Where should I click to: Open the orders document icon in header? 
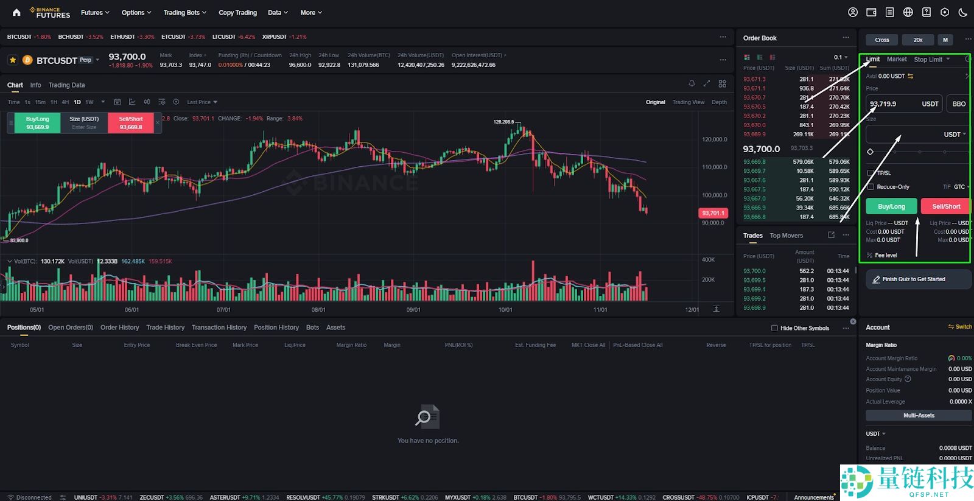[889, 12]
